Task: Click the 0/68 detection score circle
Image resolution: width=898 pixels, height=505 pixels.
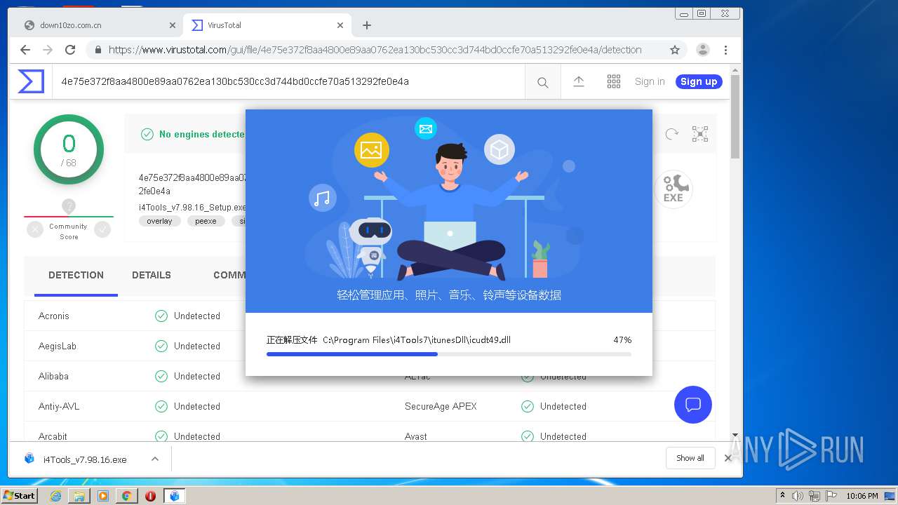Action: tap(69, 149)
